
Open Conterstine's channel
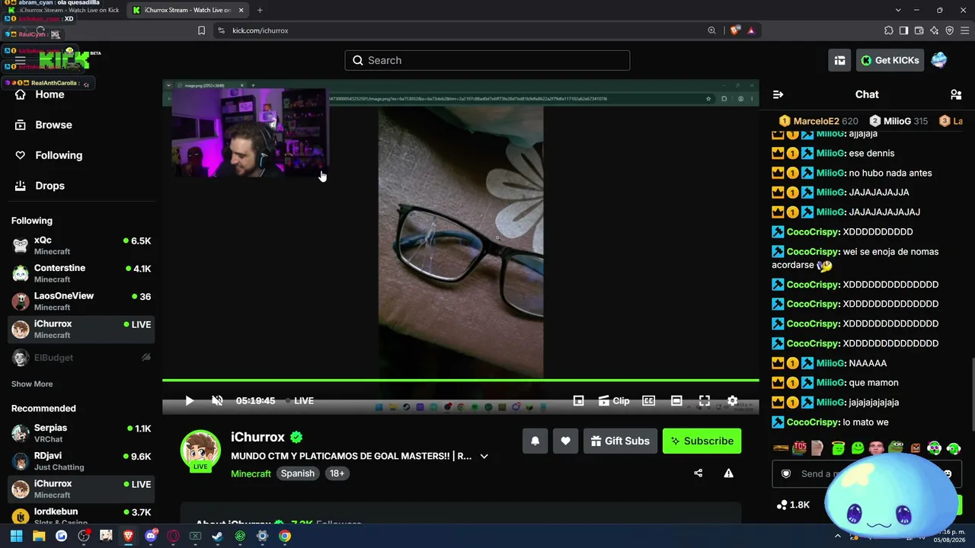pos(82,273)
